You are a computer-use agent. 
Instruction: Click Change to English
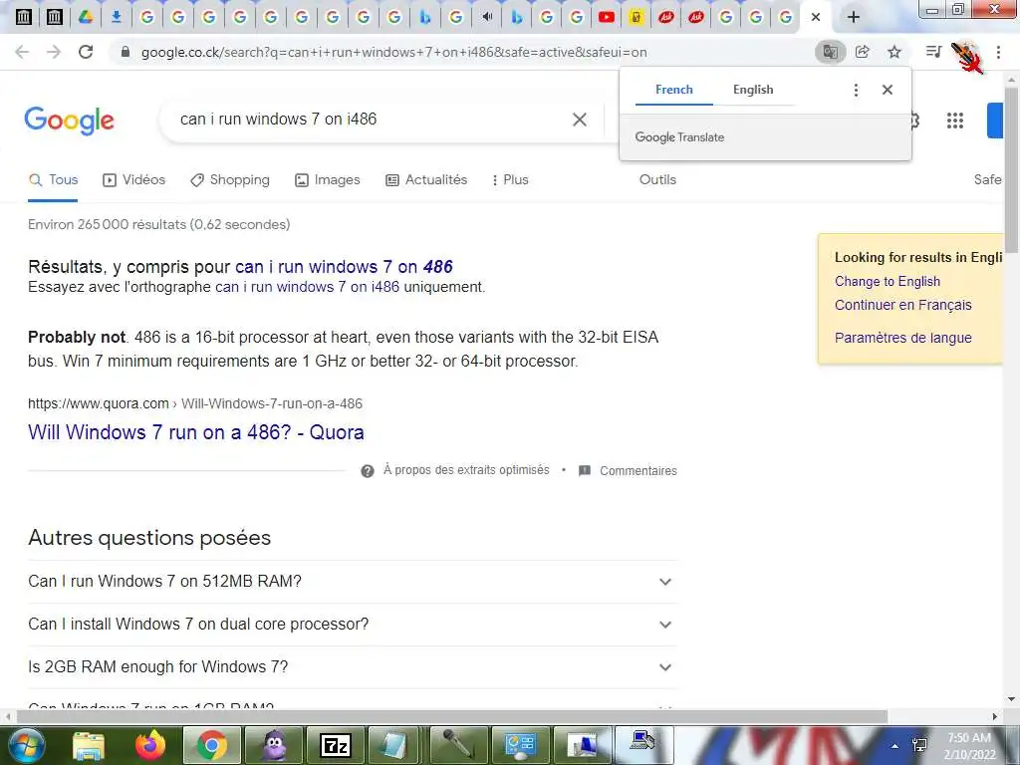888,282
